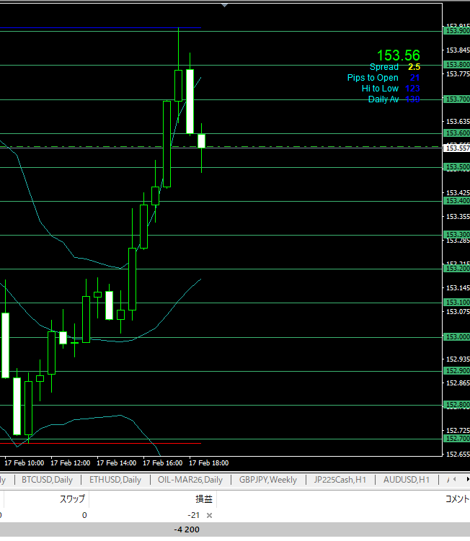Click the current price label 153.557
Viewport: 470px width, 541px height.
click(458, 148)
